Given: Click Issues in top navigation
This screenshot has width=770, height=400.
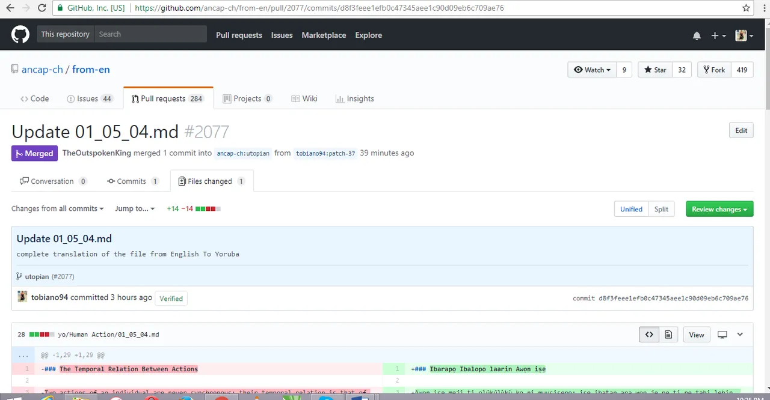Looking at the screenshot, I should 282,35.
